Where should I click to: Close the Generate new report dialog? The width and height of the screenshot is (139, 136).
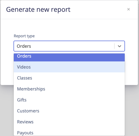point(129,9)
